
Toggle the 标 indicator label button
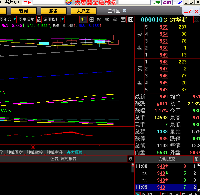84,20
